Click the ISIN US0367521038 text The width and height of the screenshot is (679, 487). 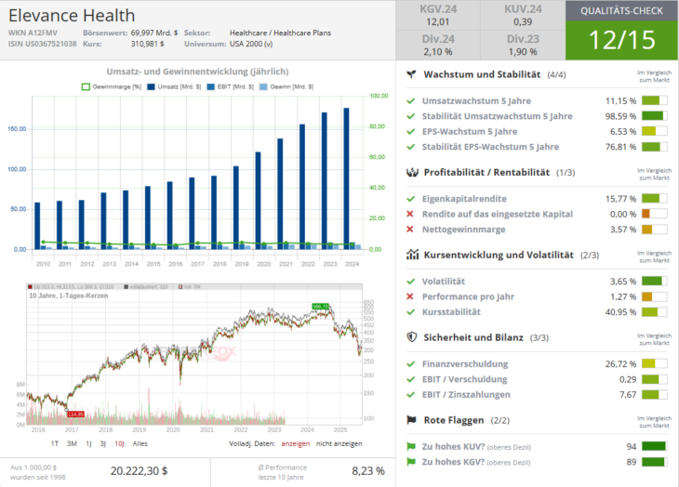43,44
